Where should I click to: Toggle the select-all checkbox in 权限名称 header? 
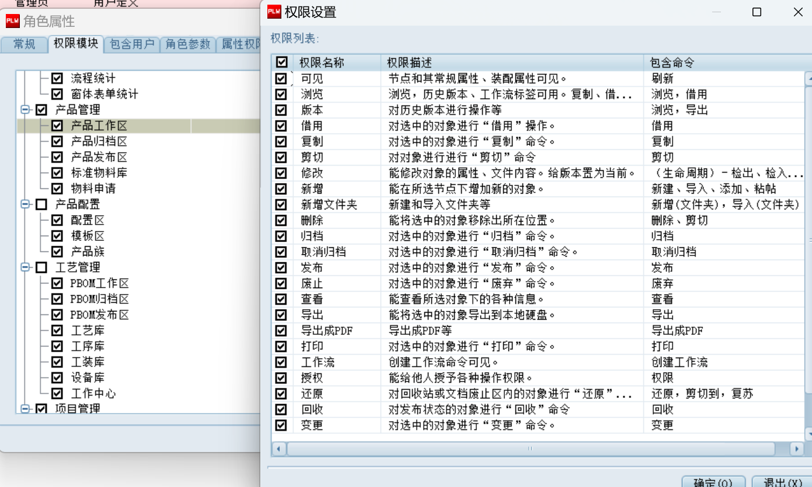pyautogui.click(x=282, y=62)
